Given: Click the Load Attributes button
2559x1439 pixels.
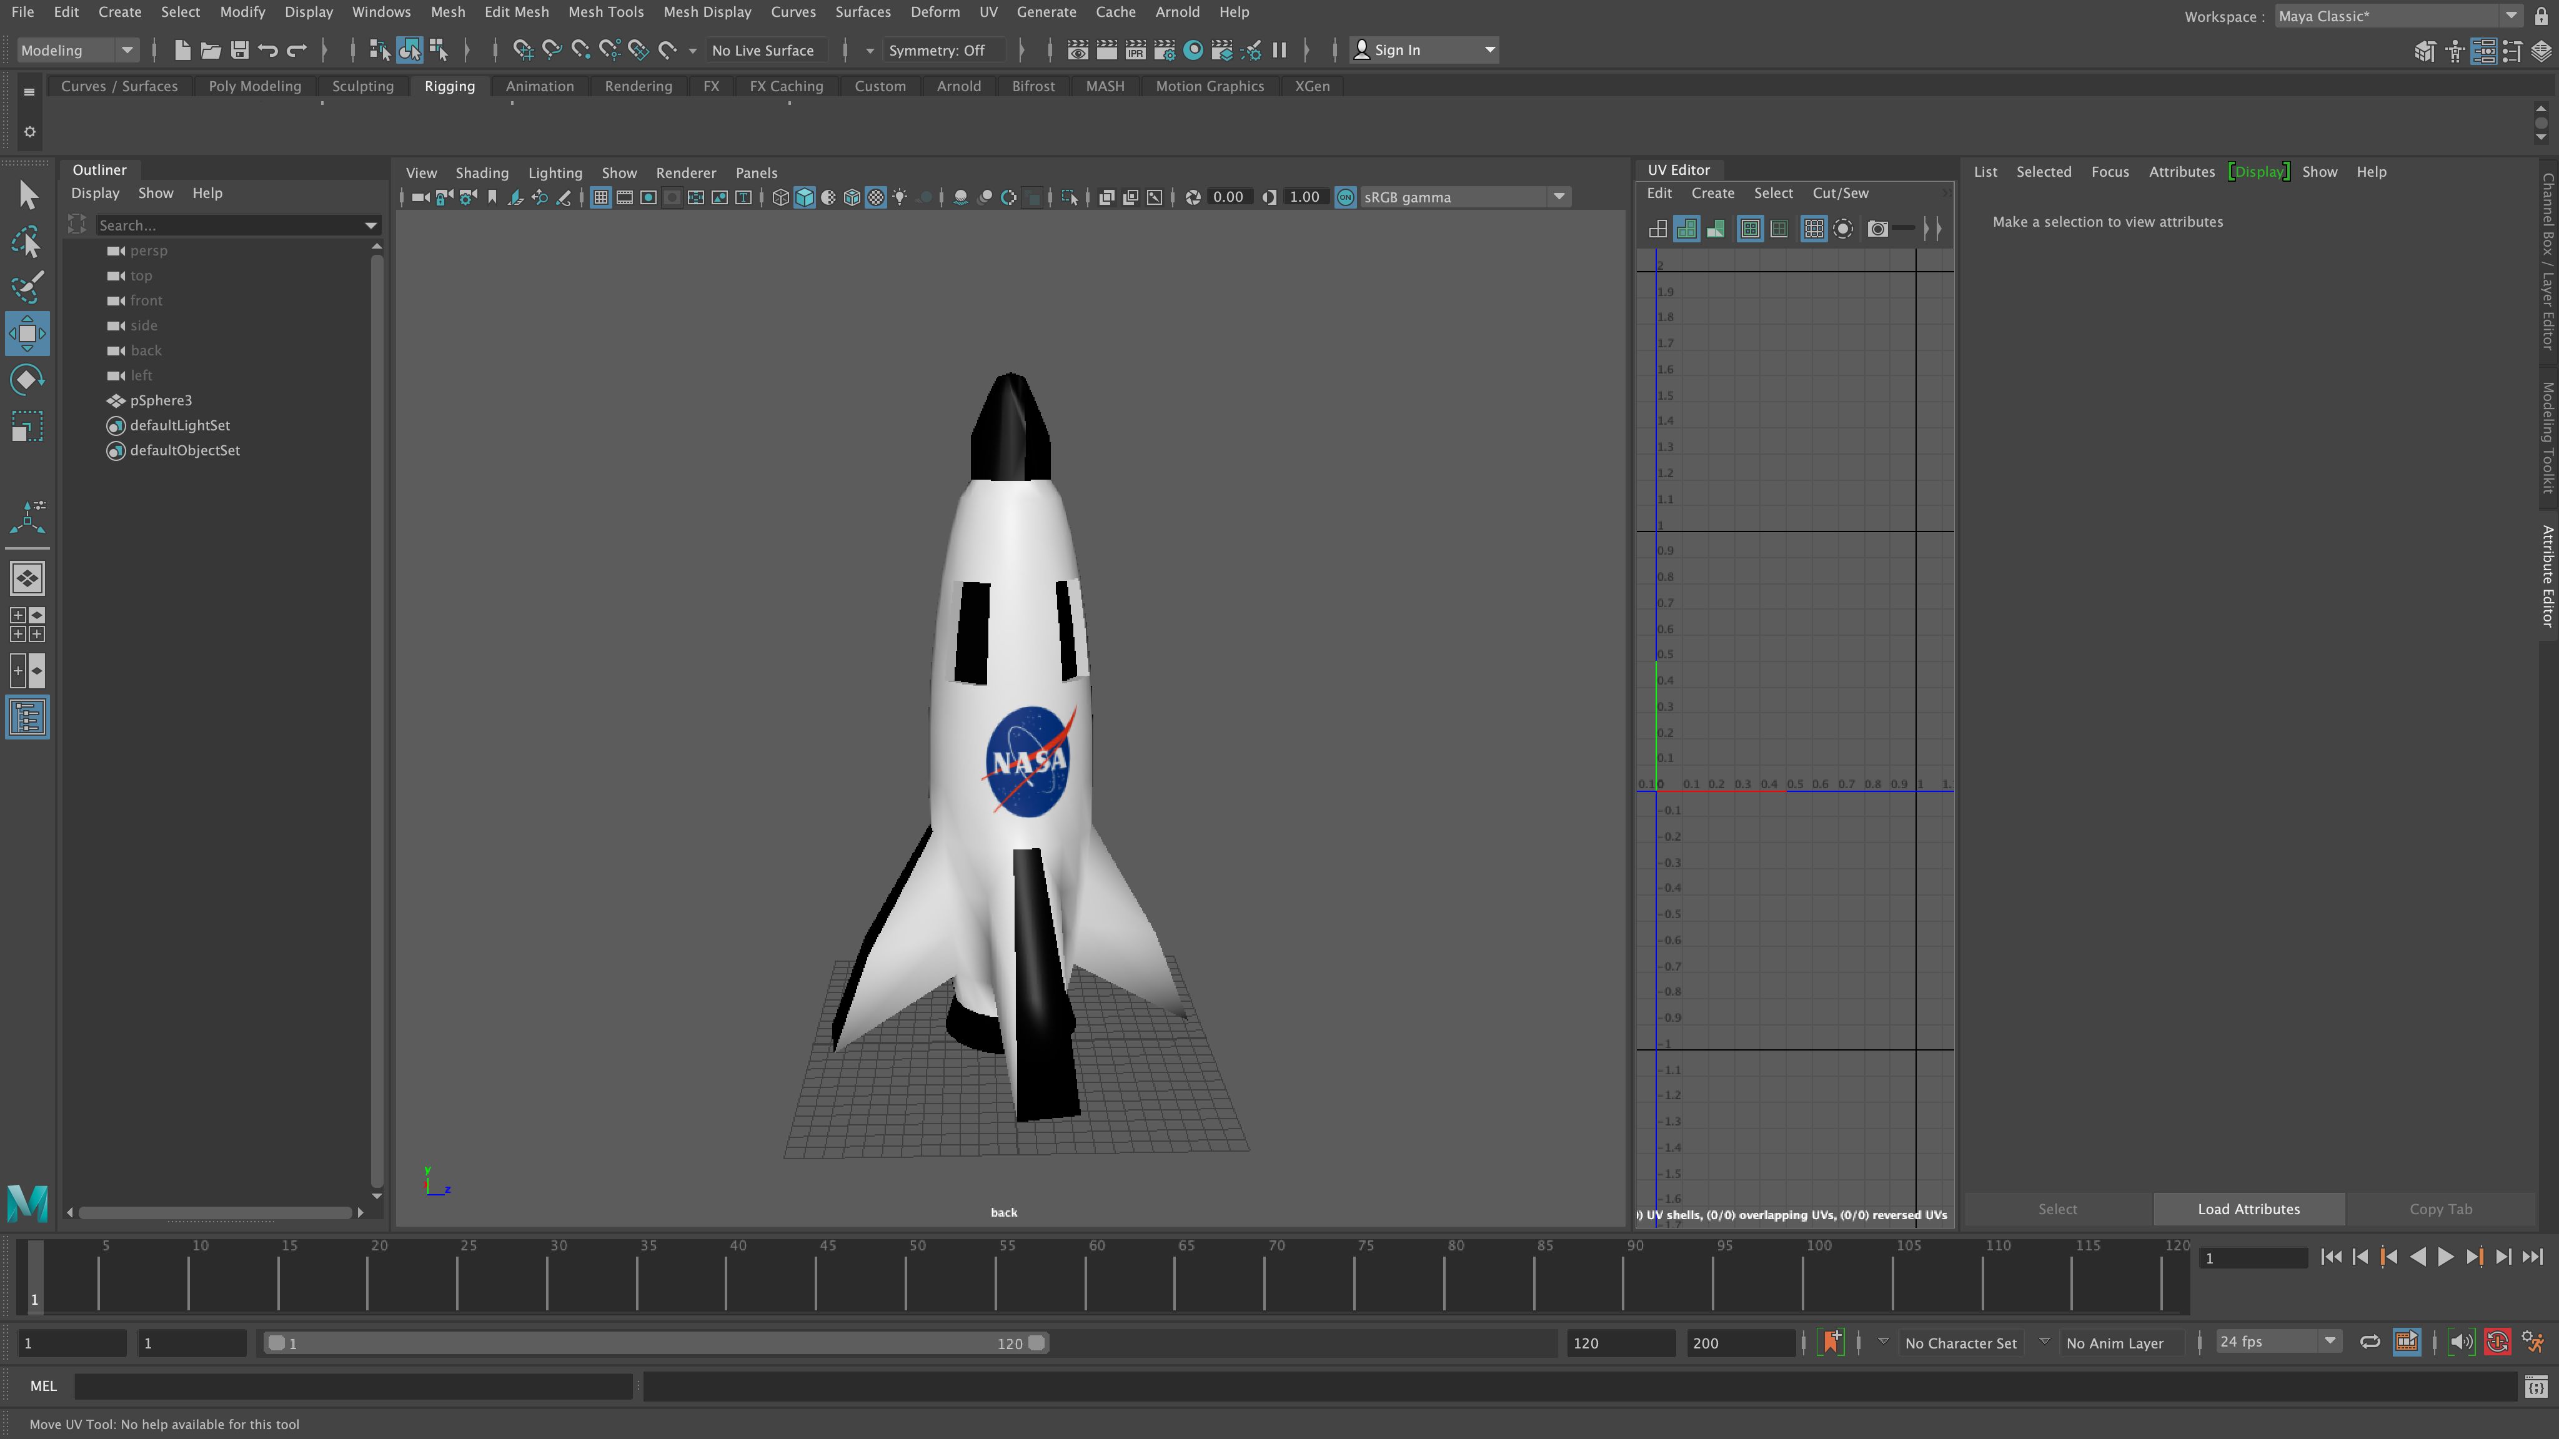Looking at the screenshot, I should [2248, 1209].
